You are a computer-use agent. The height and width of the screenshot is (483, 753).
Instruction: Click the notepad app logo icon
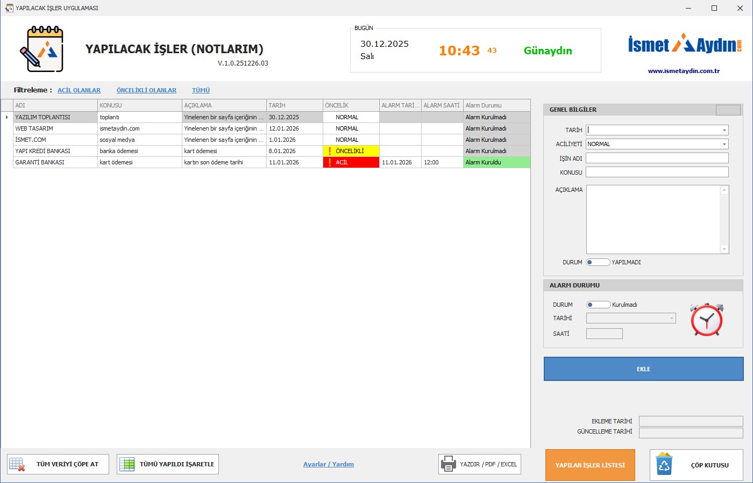(42, 49)
